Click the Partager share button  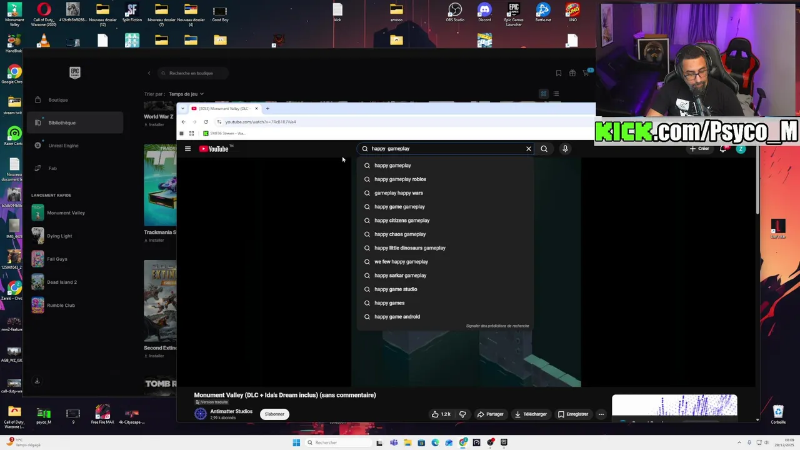tap(491, 414)
